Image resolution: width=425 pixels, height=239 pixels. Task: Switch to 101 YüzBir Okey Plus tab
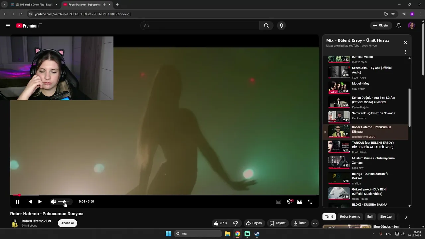[34, 5]
